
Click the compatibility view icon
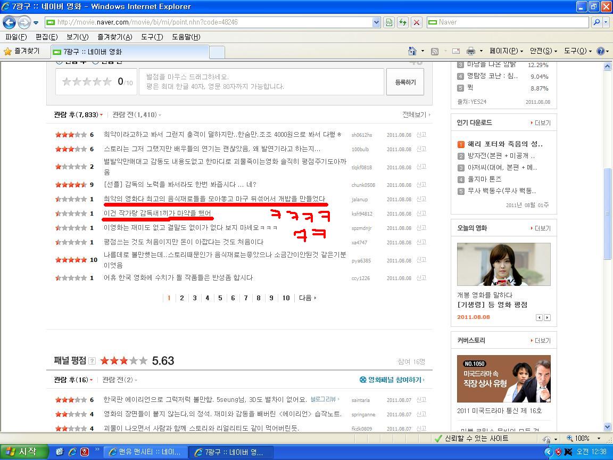click(389, 22)
